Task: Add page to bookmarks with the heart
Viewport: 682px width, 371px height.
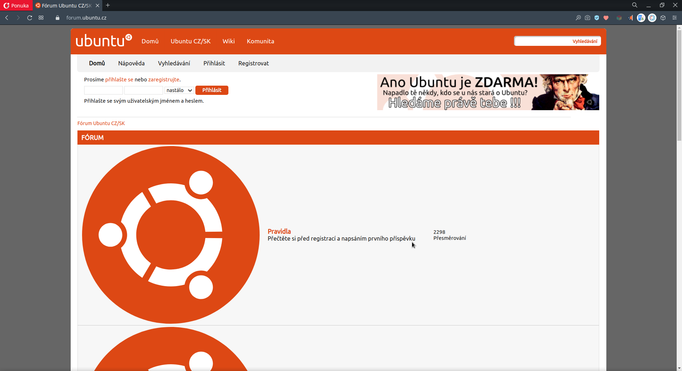Action: 606,18
